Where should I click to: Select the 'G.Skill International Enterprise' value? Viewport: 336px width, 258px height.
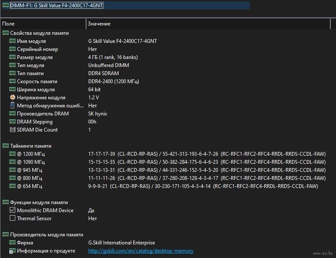[x=121, y=243]
